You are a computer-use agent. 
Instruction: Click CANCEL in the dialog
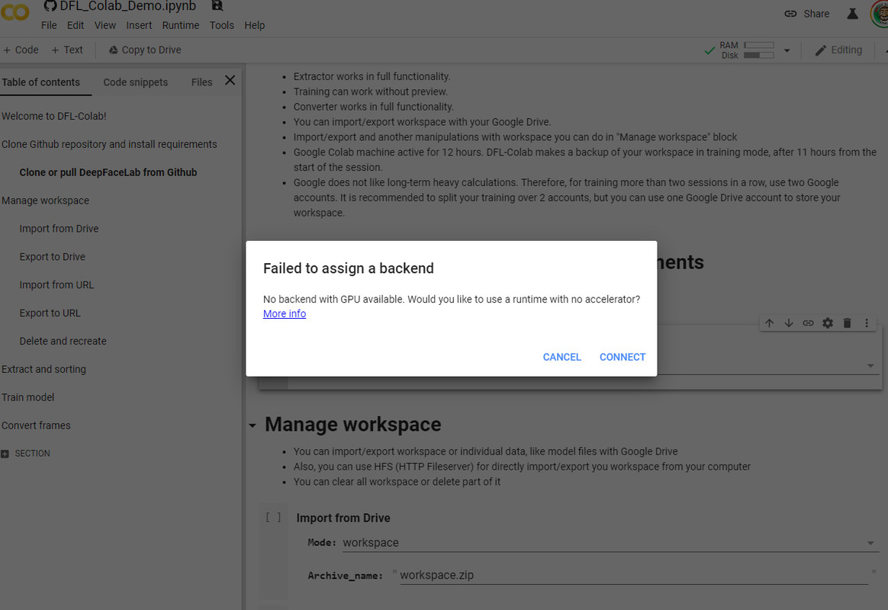click(x=561, y=357)
